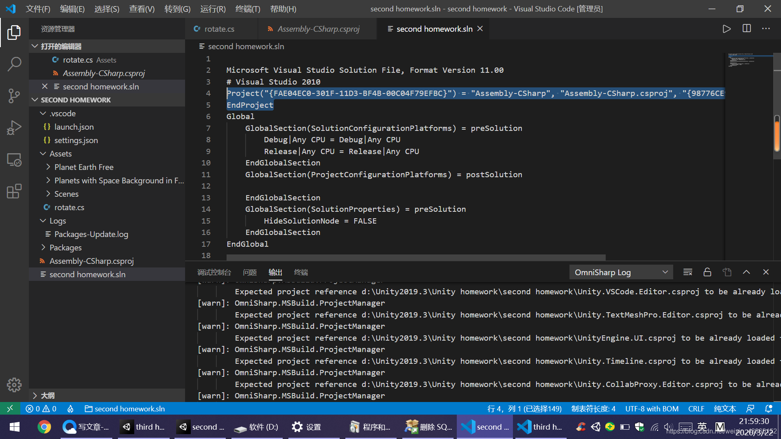
Task: Open the Extensions view
Action: [15, 191]
